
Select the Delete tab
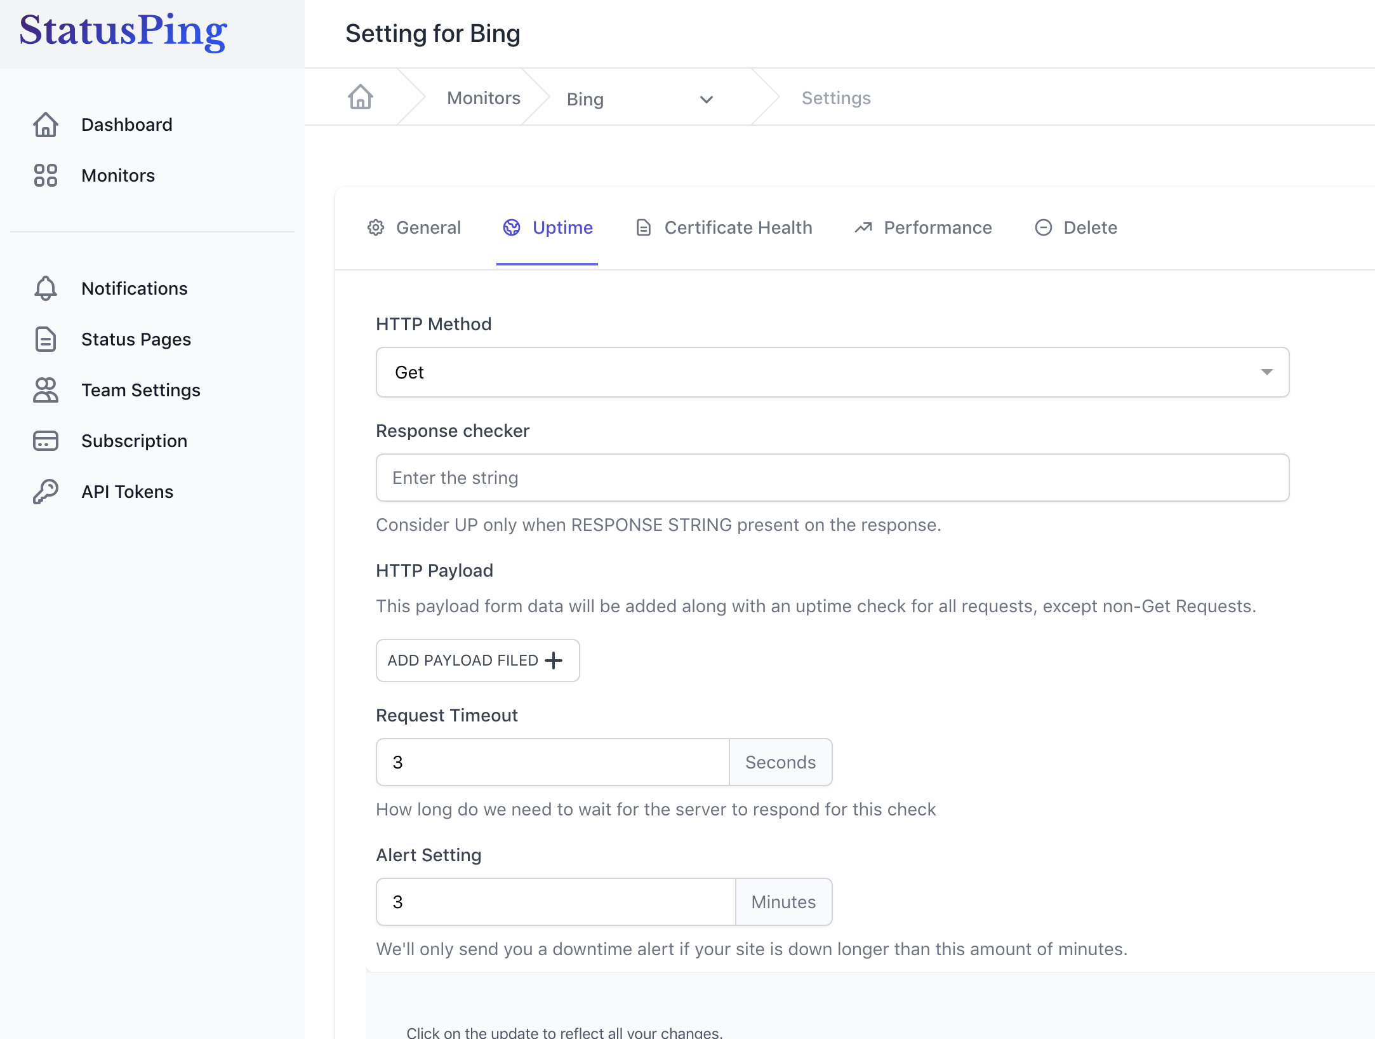1076,227
